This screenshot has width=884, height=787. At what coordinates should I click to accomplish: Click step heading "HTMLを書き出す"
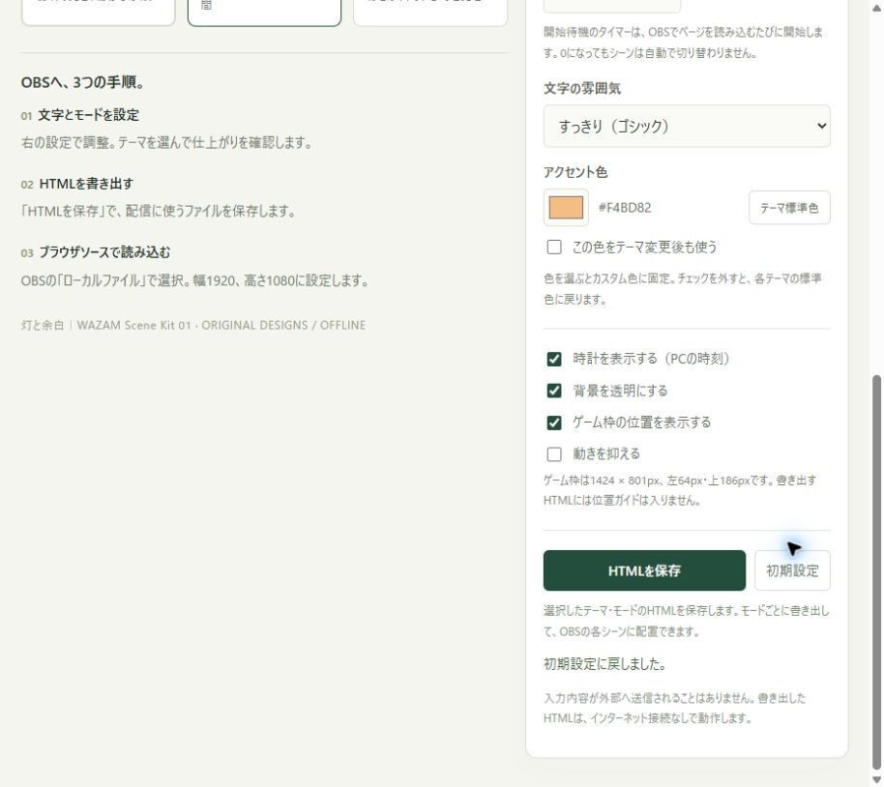tap(86, 184)
